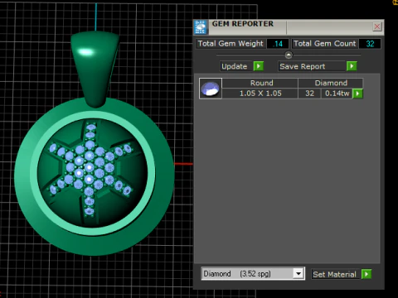
Task: Click the pendant bail in the viewport
Action: 95,69
